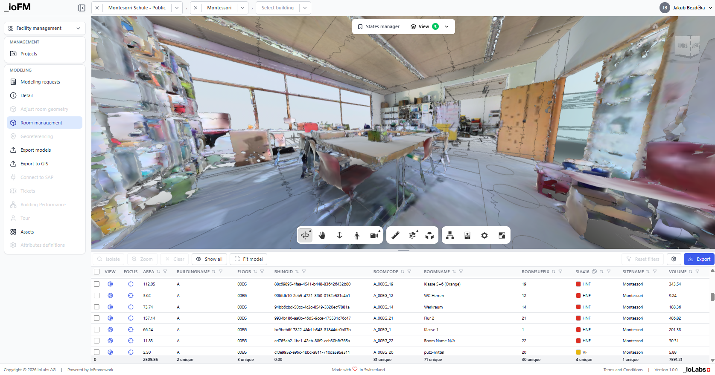Toggle fullscreen viewer icon
The image size is (715, 375).
tap(502, 235)
